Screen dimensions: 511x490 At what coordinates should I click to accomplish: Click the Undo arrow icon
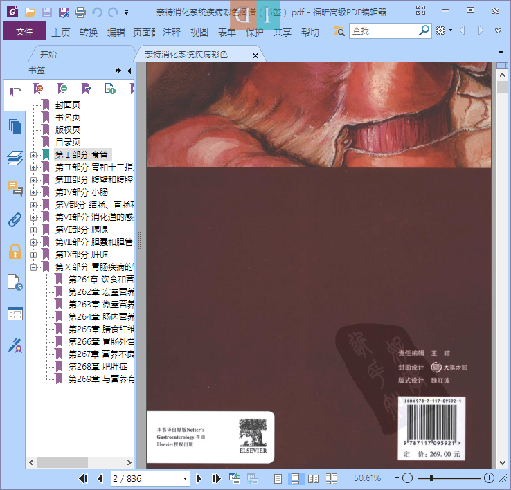tap(97, 12)
